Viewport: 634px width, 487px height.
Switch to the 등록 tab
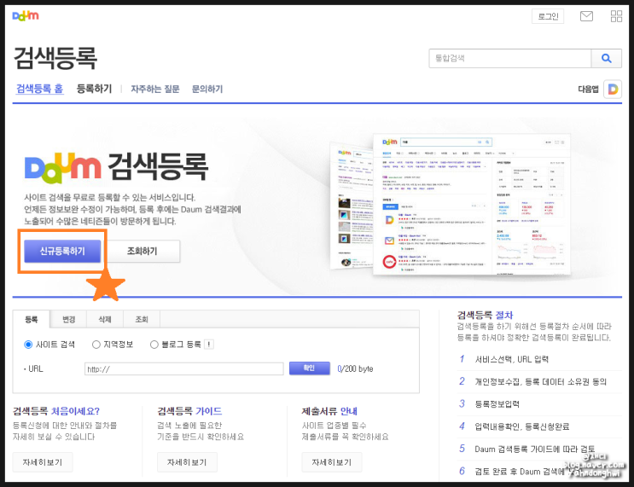31,319
